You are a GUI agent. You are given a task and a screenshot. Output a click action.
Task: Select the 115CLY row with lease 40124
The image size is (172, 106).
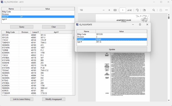click(x=37, y=40)
